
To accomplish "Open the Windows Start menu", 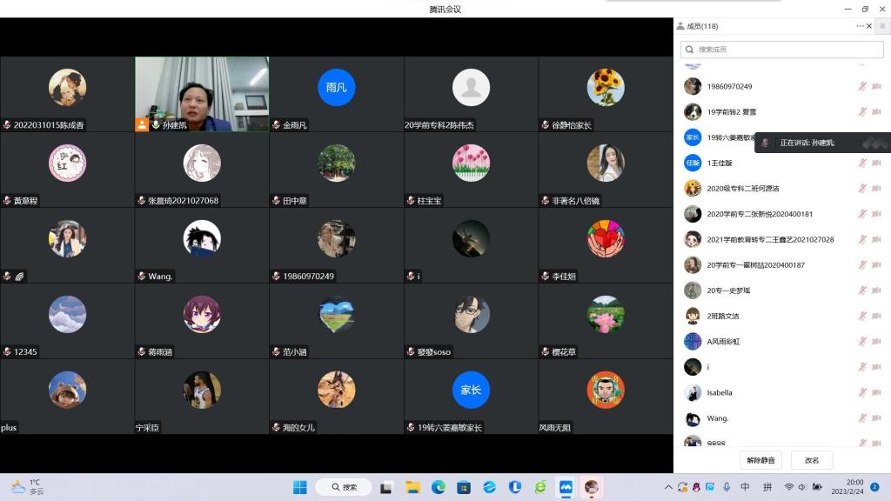I will coord(299,487).
